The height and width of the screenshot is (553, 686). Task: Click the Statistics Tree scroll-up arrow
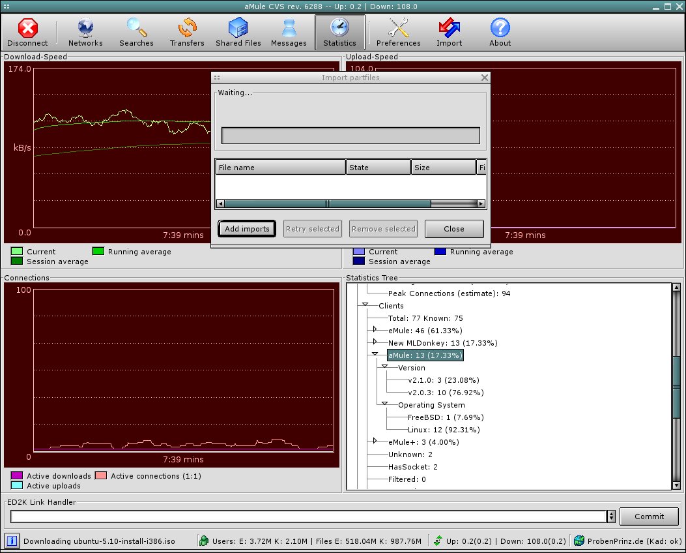pyautogui.click(x=676, y=288)
